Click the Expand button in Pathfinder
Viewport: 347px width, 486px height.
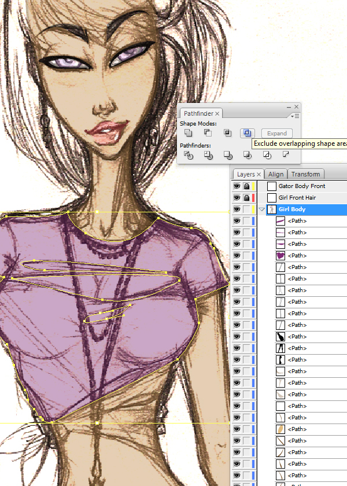pyautogui.click(x=277, y=134)
